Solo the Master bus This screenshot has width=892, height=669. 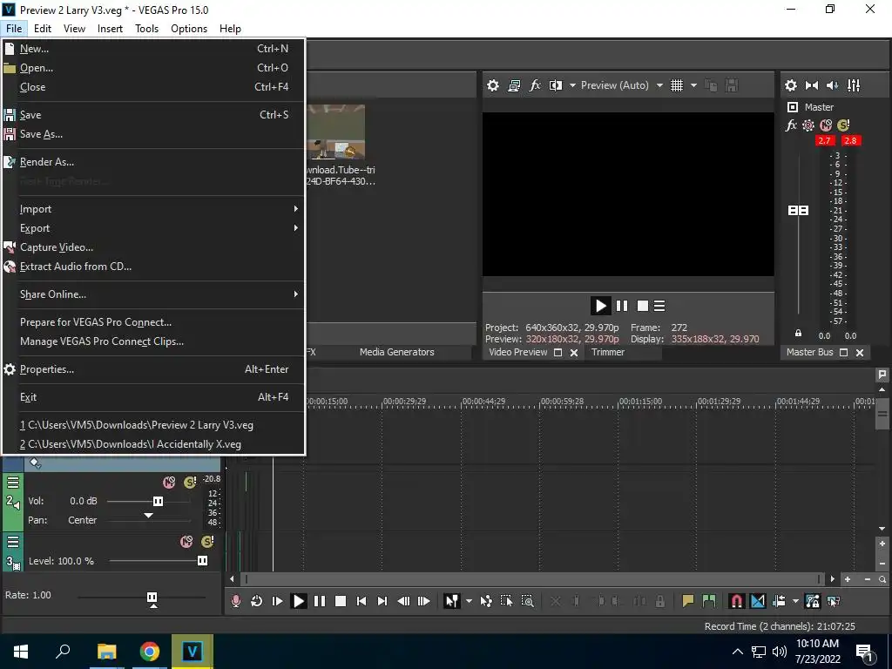[843, 125]
